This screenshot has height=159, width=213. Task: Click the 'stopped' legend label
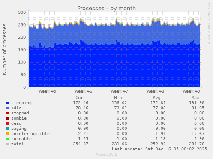point(20,113)
